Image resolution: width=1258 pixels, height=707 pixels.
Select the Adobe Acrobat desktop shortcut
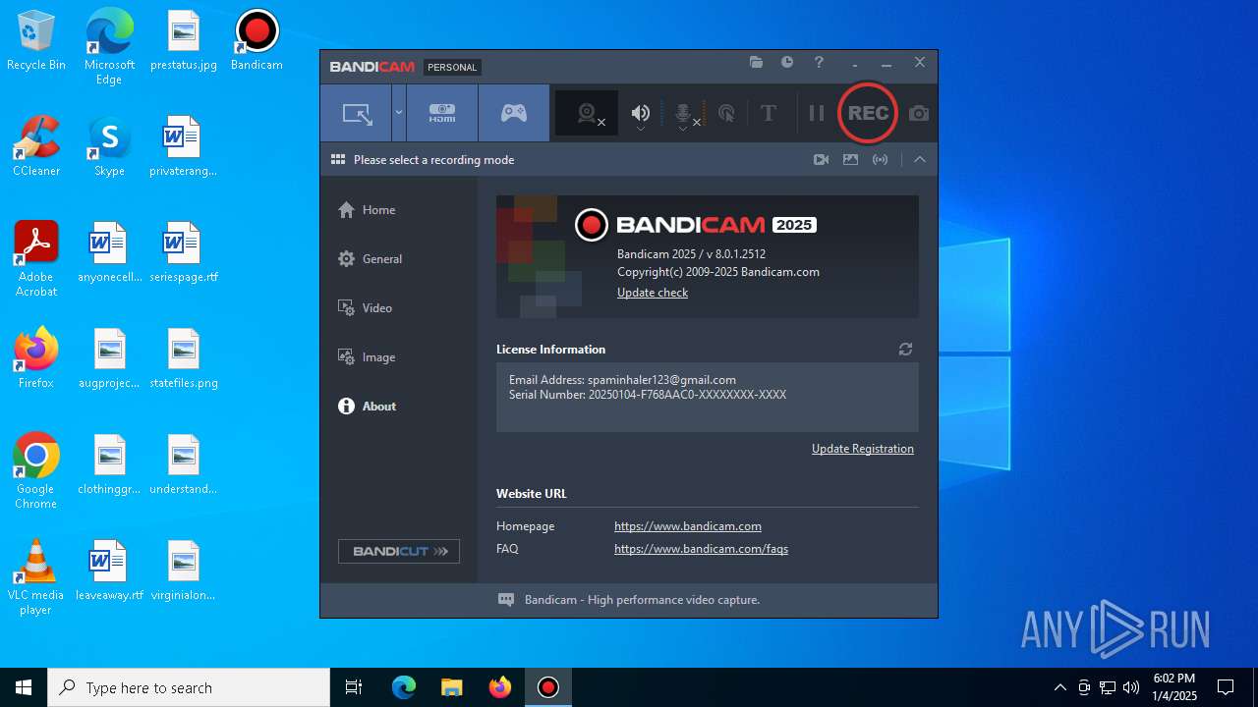point(36,259)
